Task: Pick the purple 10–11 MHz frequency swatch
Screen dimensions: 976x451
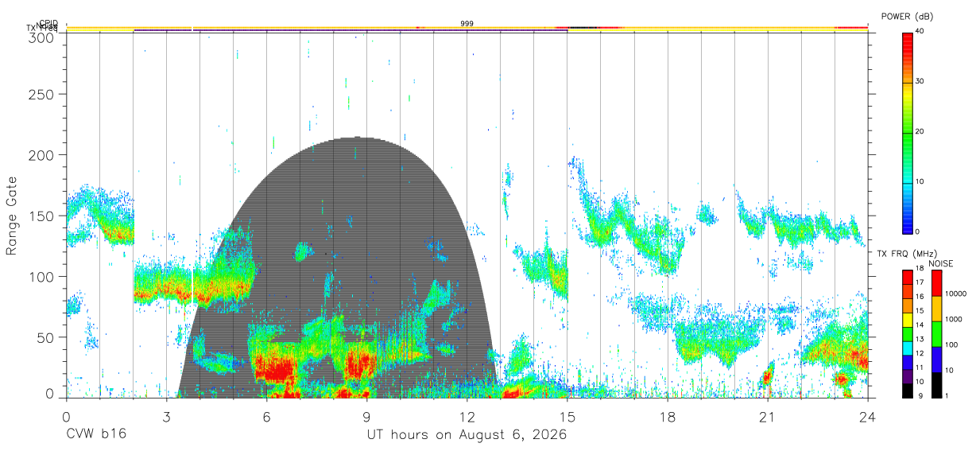Action: tap(908, 377)
